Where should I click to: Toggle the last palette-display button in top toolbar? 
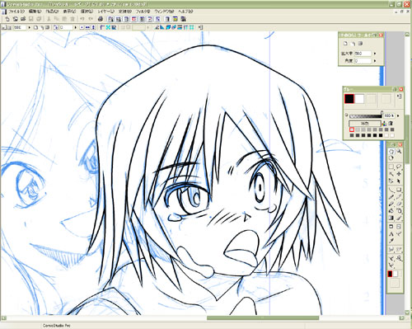[x=183, y=19]
